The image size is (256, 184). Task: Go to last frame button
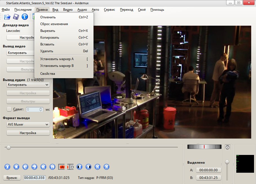(106, 167)
